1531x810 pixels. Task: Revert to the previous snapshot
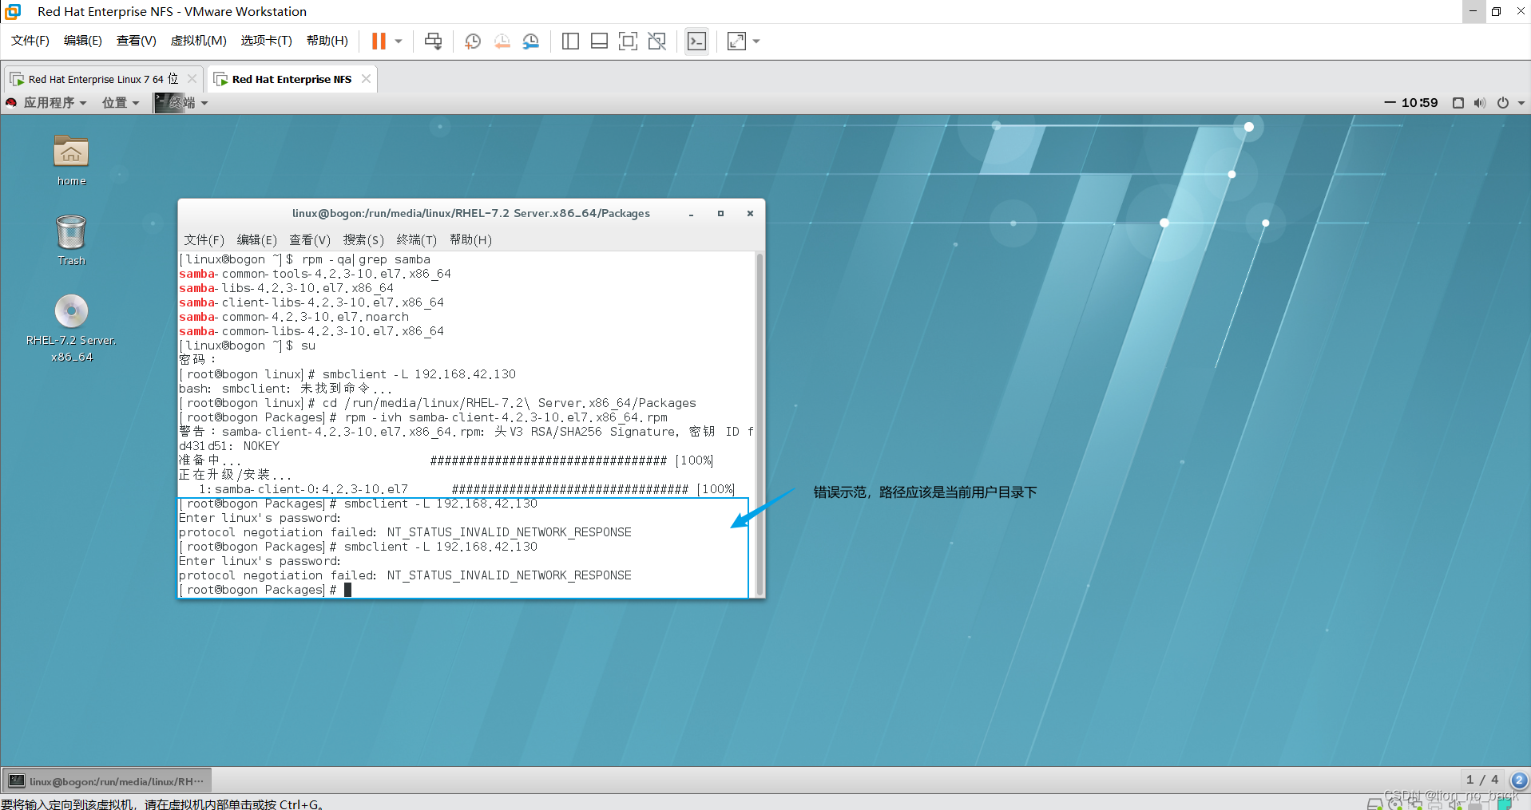pyautogui.click(x=502, y=41)
